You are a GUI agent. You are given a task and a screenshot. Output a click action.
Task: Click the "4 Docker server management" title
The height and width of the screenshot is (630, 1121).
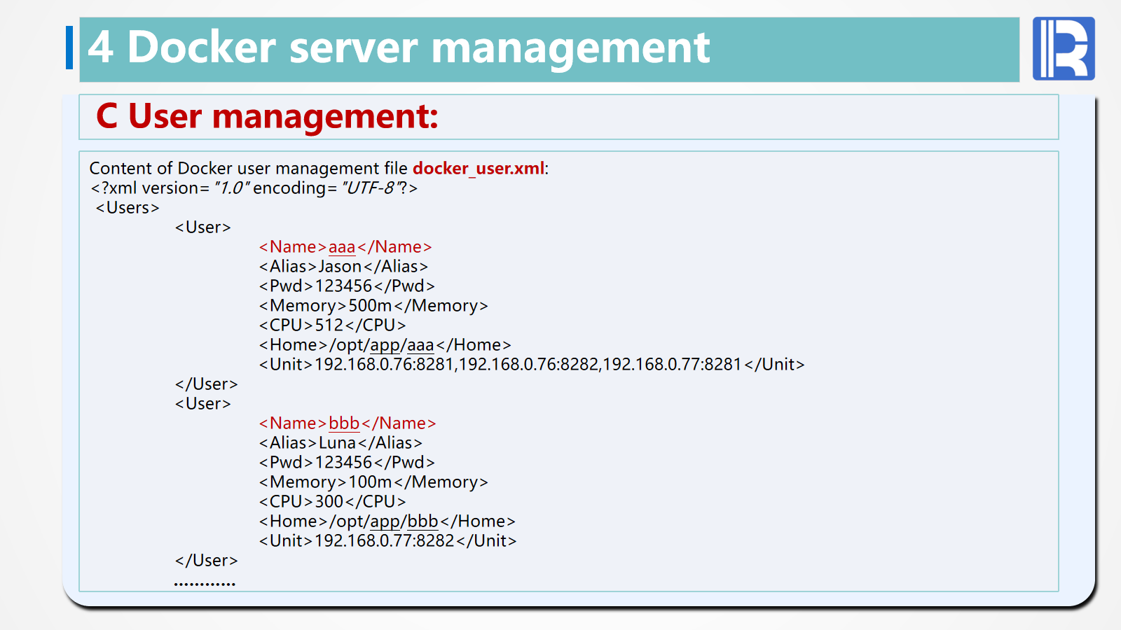tap(399, 48)
